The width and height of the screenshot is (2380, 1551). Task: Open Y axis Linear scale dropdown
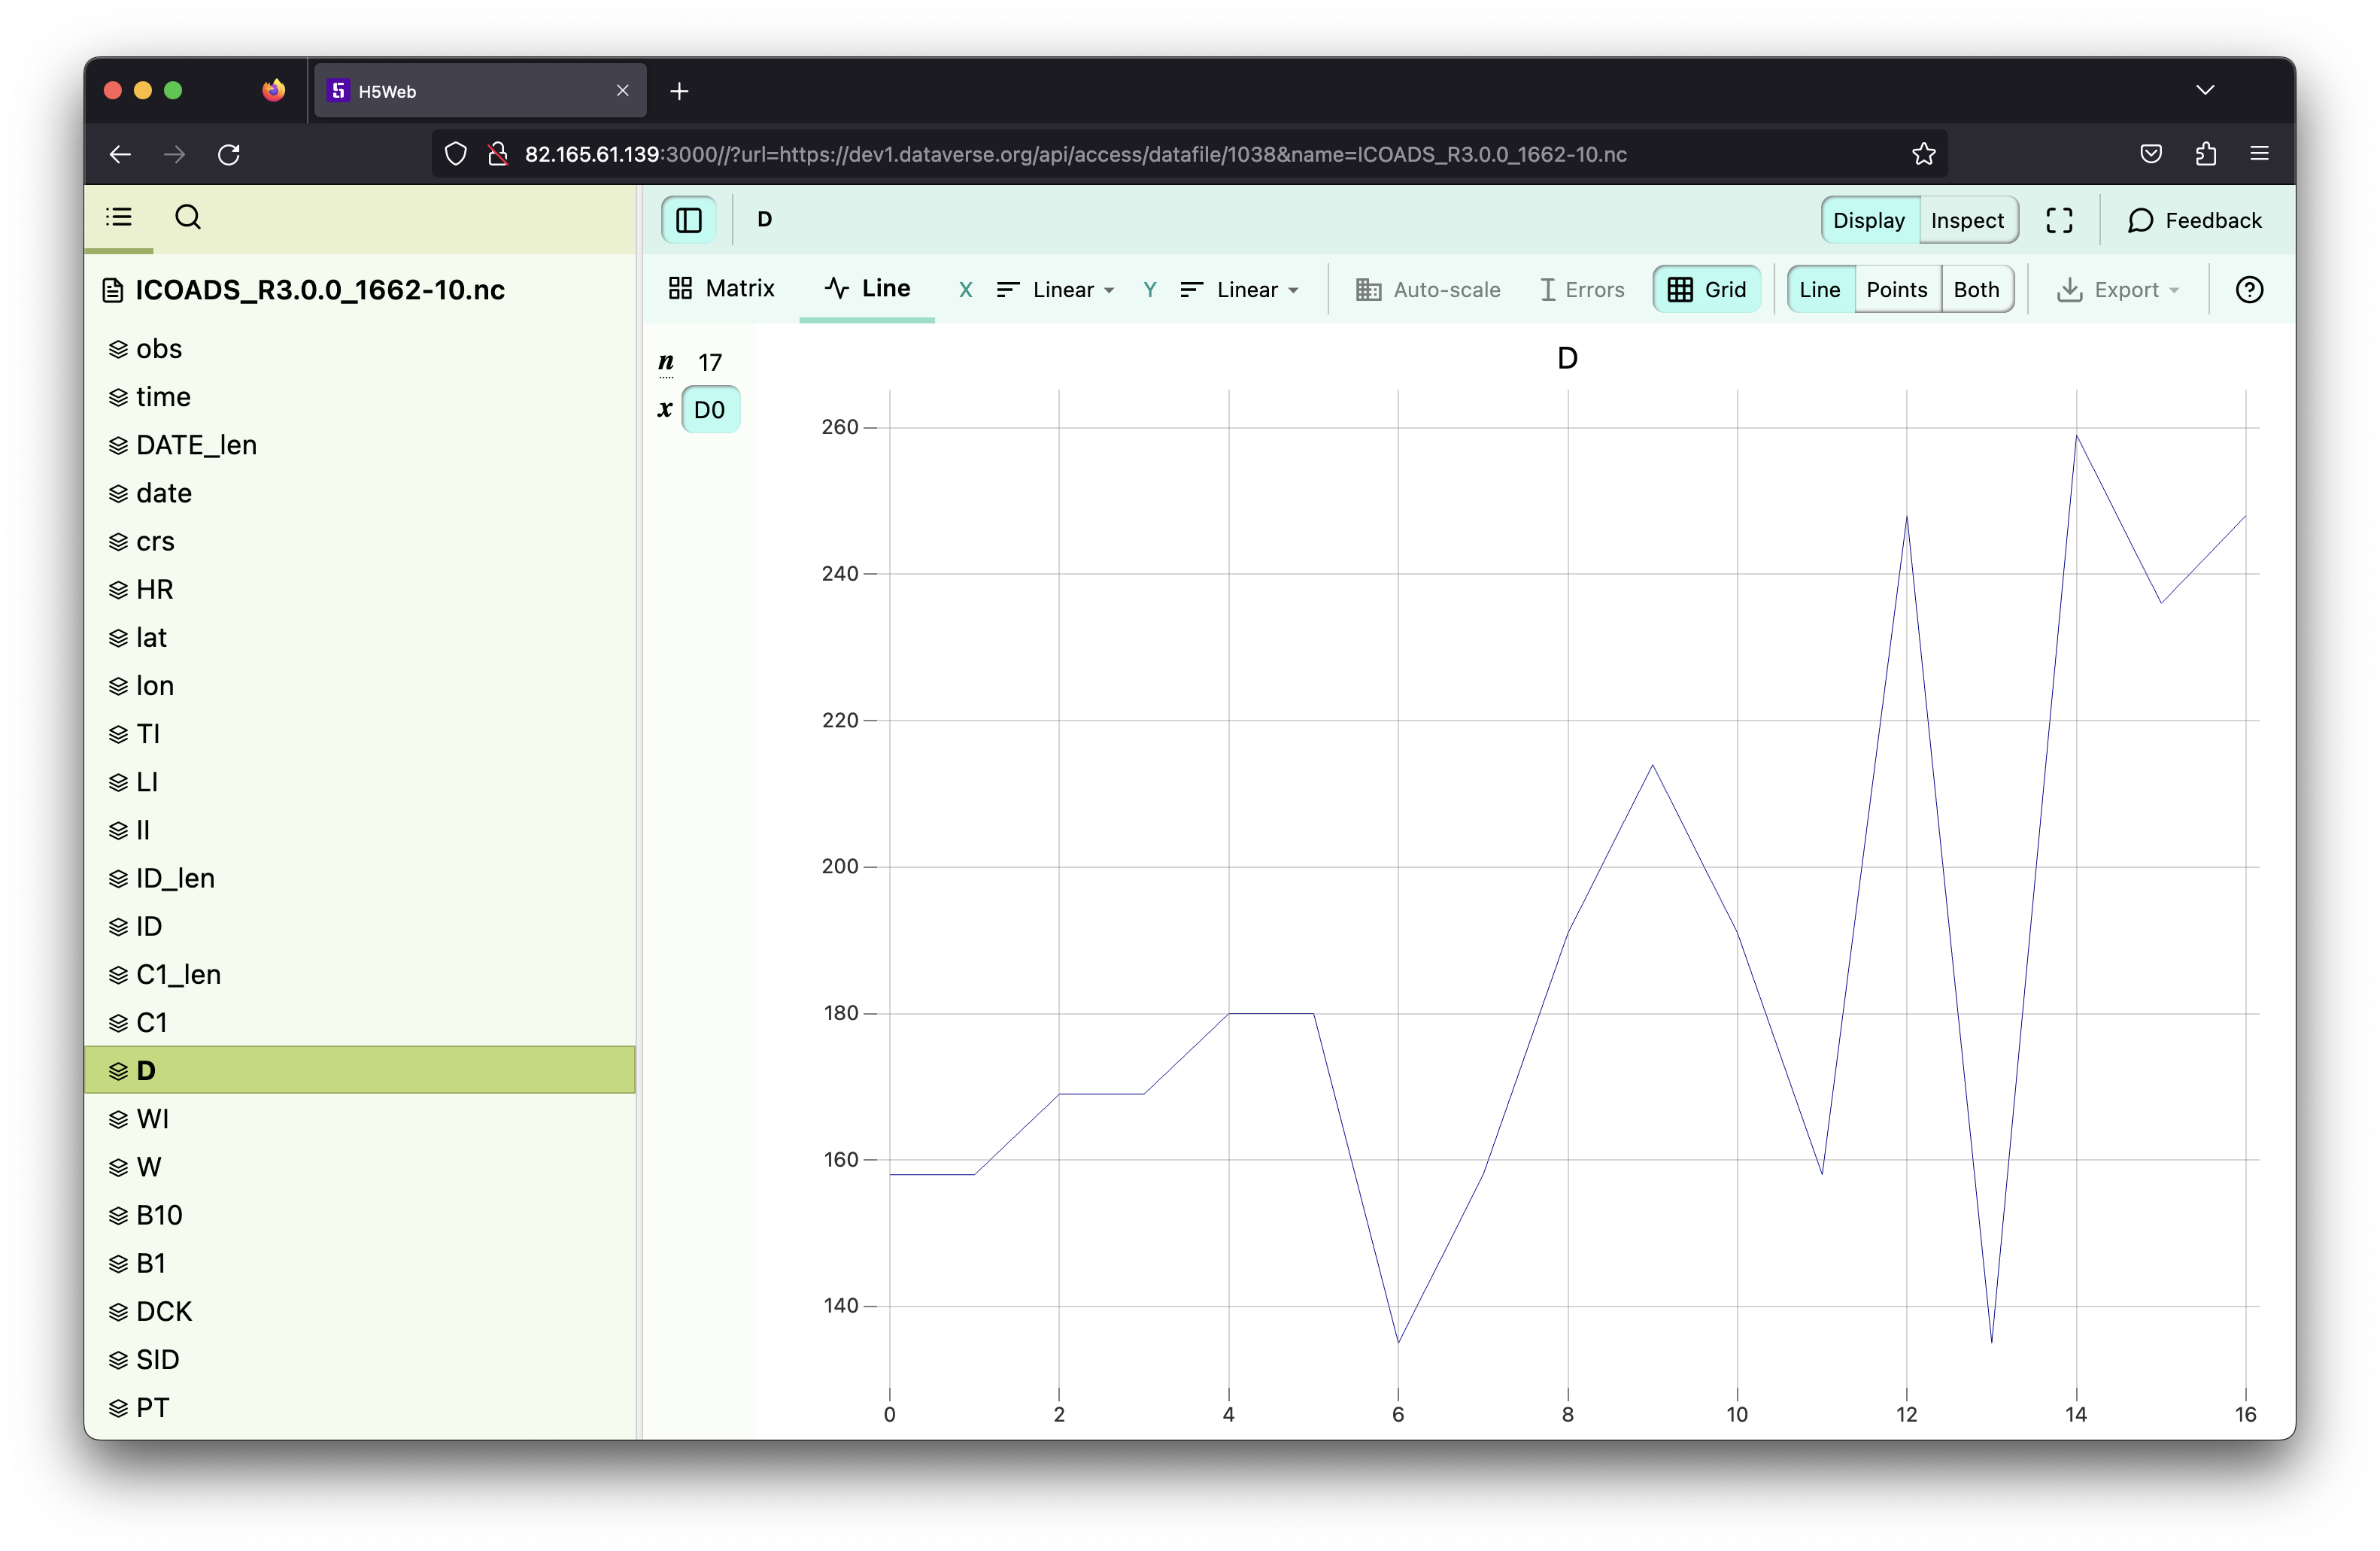(1239, 290)
